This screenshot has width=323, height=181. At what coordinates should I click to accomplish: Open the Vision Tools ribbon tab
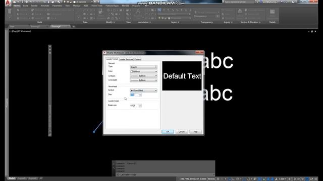[x=97, y=6]
